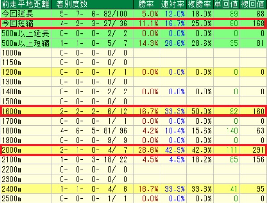Viewport: 267px width, 203px height.
Task: Click the 111 単回値 in 2000m row
Action: [232, 150]
